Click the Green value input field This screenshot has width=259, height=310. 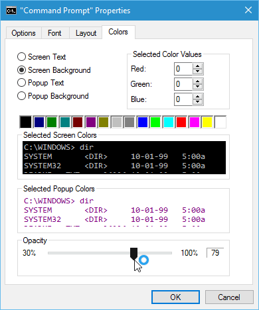pos(183,84)
